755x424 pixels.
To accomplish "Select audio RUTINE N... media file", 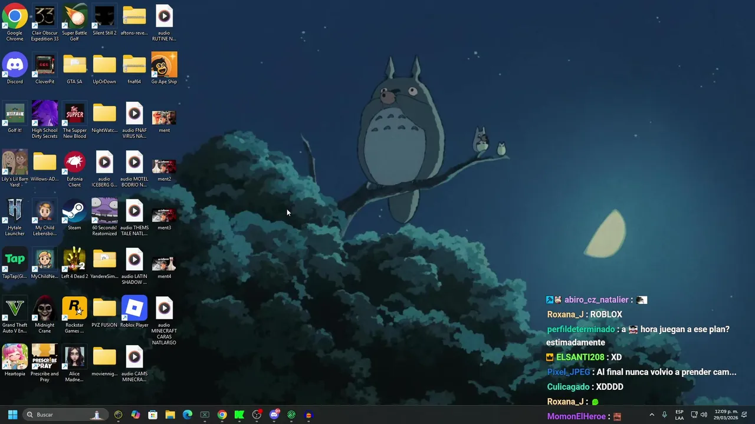I will click(x=164, y=23).
